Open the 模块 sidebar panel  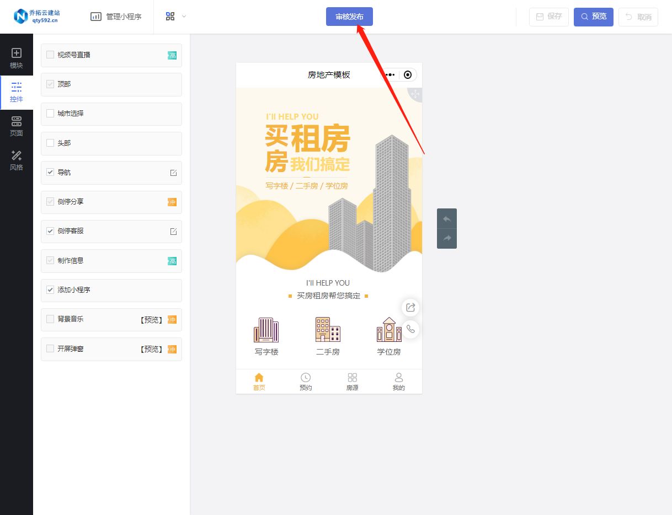pyautogui.click(x=17, y=58)
